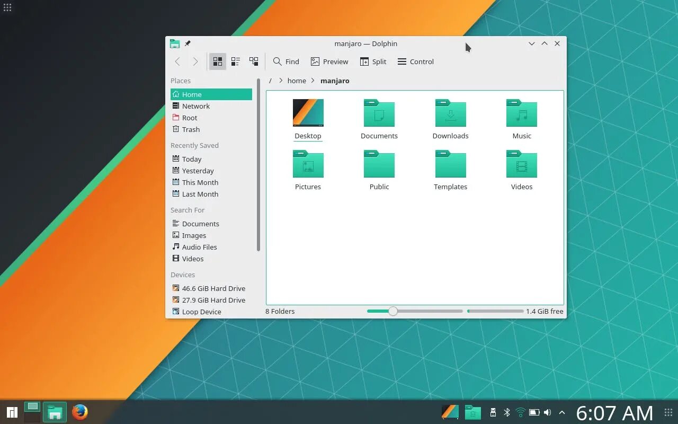Open the removable devices tray icon
678x424 pixels.
493,412
